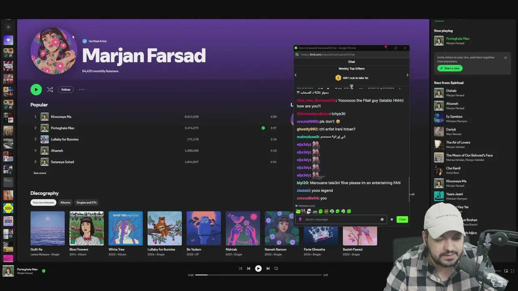Image resolution: width=518 pixels, height=291 pixels.
Task: Open the three-dot more options menu
Action: [81, 90]
